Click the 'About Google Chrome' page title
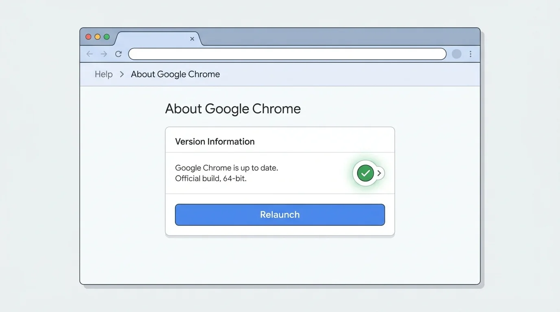The height and width of the screenshot is (312, 560). point(233,109)
